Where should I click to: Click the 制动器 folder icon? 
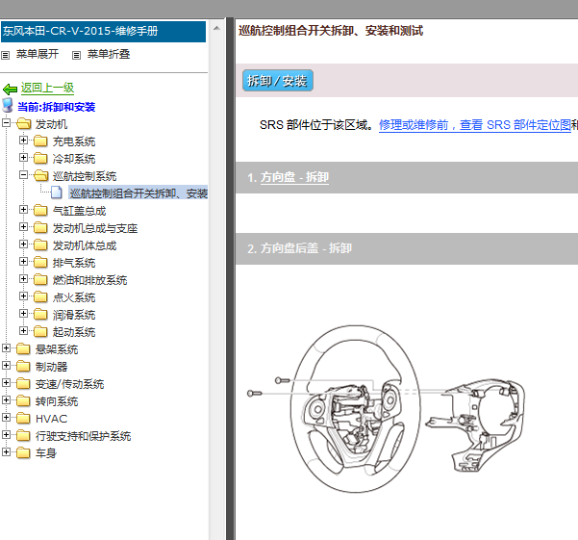(x=23, y=367)
